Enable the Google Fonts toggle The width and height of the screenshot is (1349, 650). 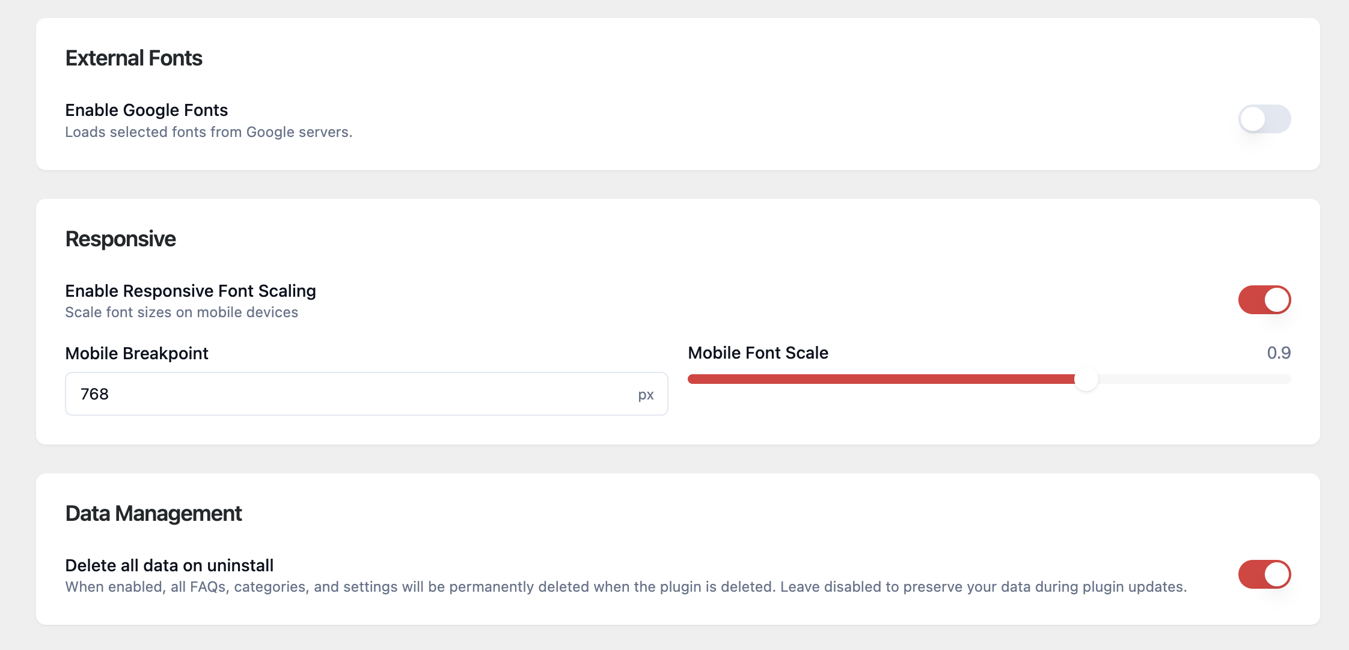point(1264,119)
